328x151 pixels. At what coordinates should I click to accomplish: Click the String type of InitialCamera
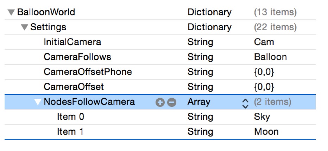(200, 42)
